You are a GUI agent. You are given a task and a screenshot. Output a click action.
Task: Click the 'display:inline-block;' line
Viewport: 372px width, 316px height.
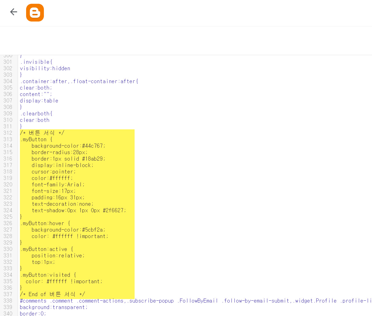pyautogui.click(x=62, y=165)
